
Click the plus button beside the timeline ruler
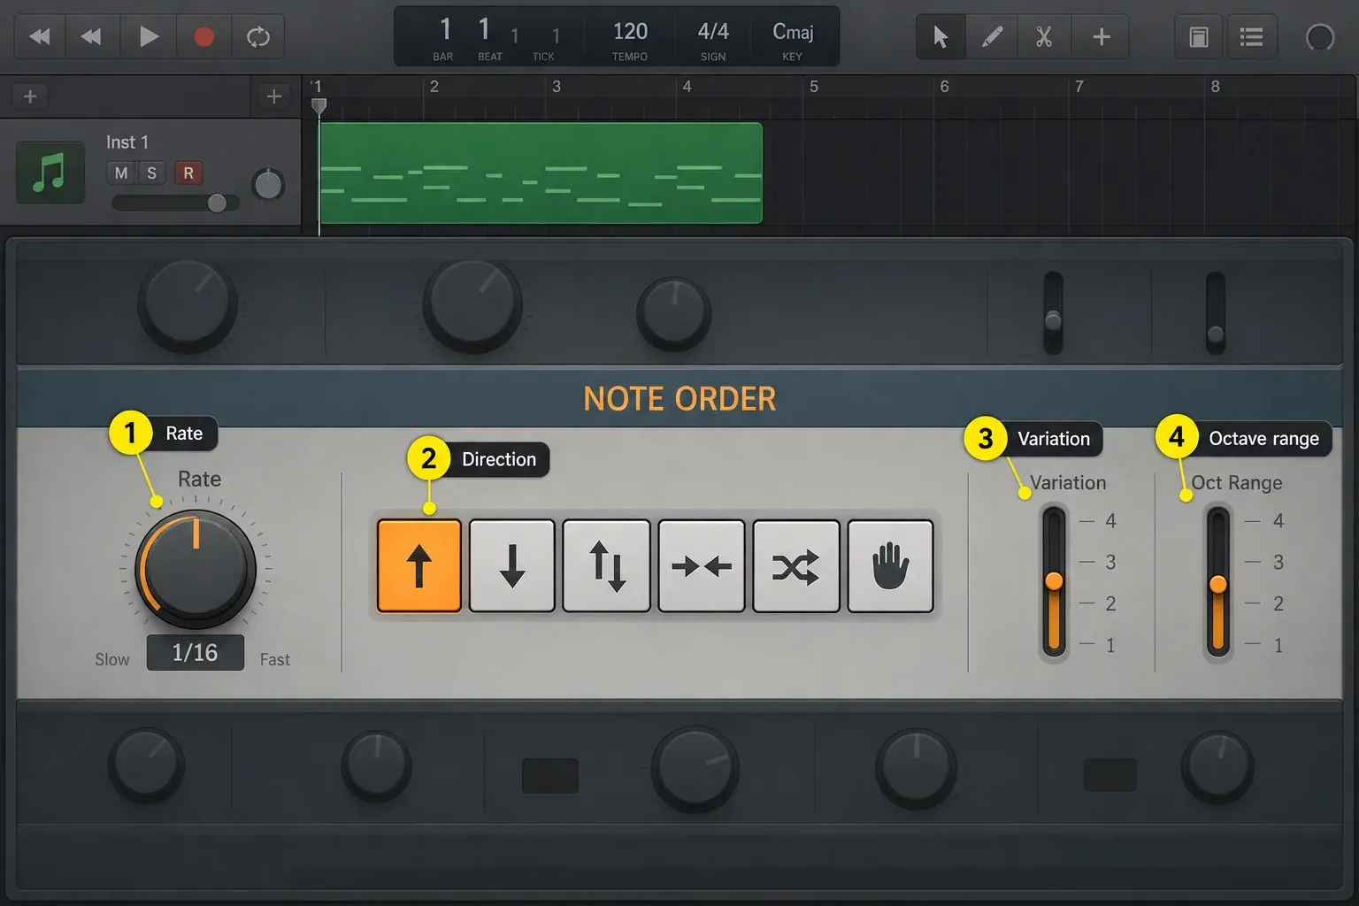click(x=274, y=96)
